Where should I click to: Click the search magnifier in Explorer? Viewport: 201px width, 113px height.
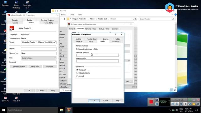pos(173,19)
